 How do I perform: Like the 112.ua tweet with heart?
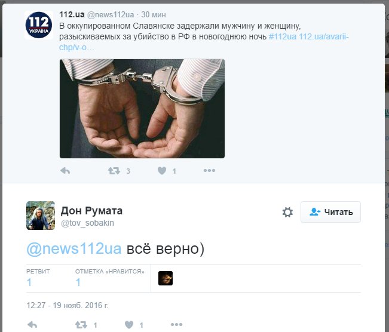[162, 171]
